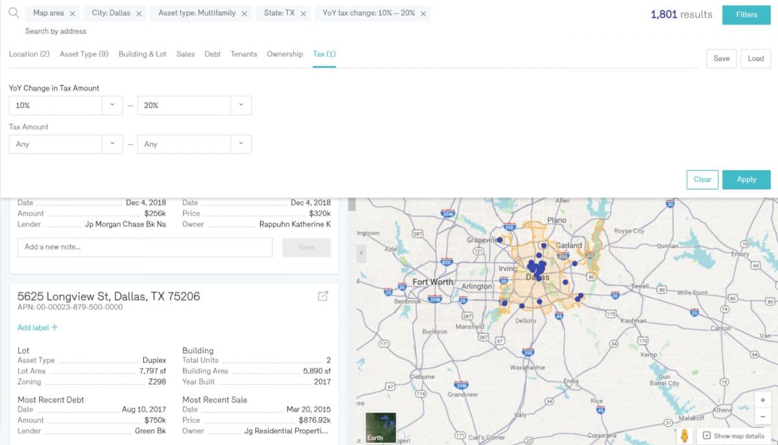The width and height of the screenshot is (778, 445).
Task: Switch to the Building & Lot tab
Action: pyautogui.click(x=142, y=54)
